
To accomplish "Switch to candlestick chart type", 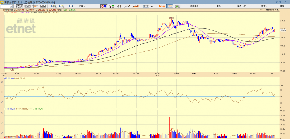I will point(104,6).
